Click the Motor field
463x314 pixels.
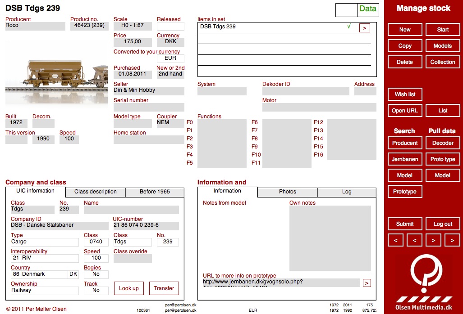pos(319,107)
